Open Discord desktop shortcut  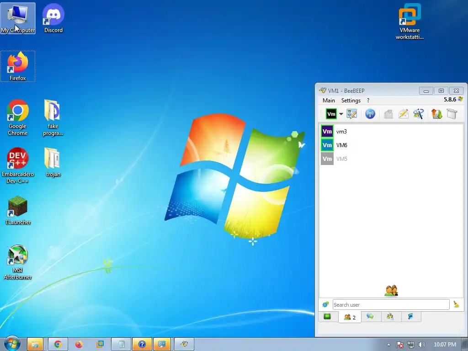[53, 18]
